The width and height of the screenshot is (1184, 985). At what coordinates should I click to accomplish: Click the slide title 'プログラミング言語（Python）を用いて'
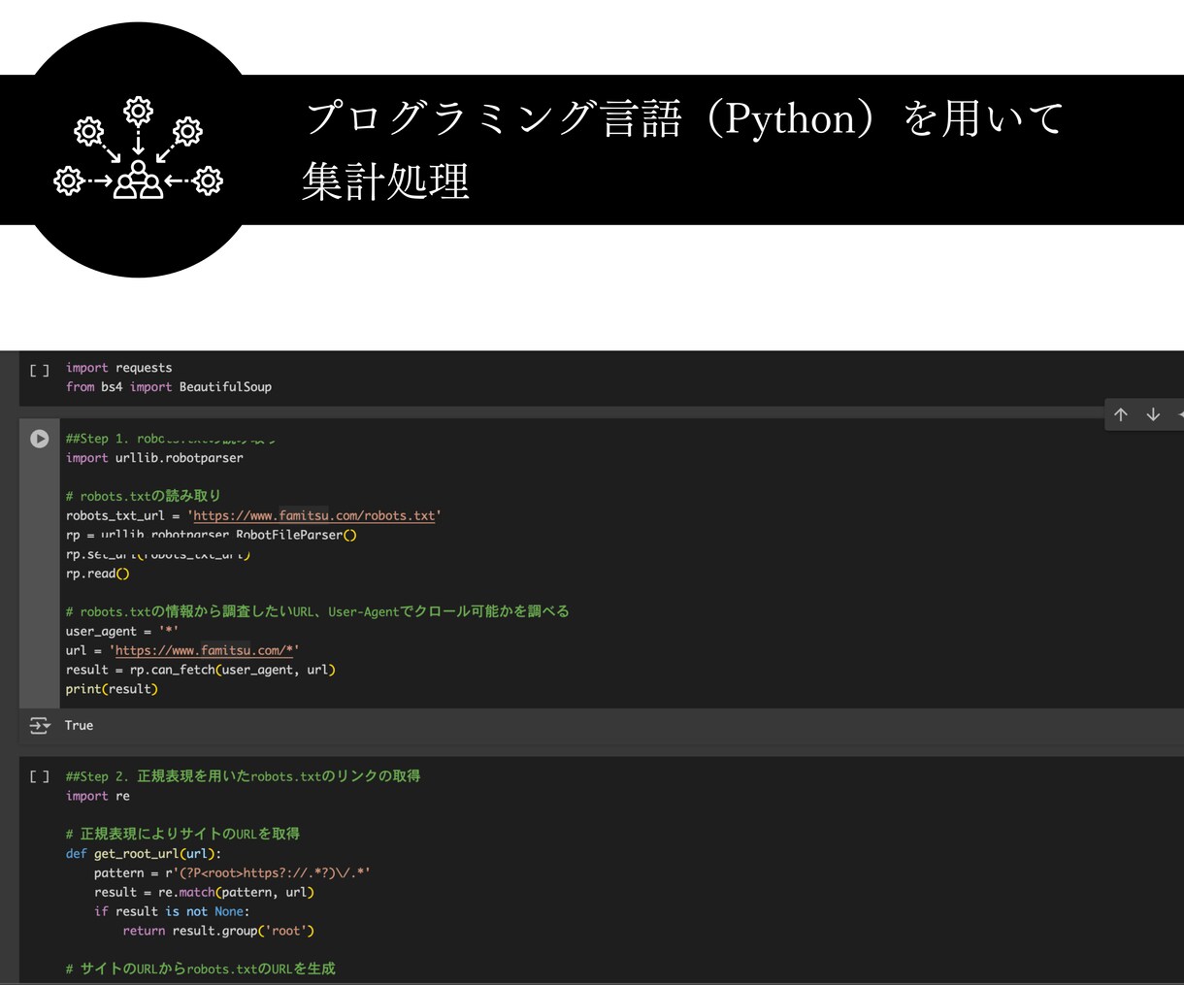[x=685, y=118]
